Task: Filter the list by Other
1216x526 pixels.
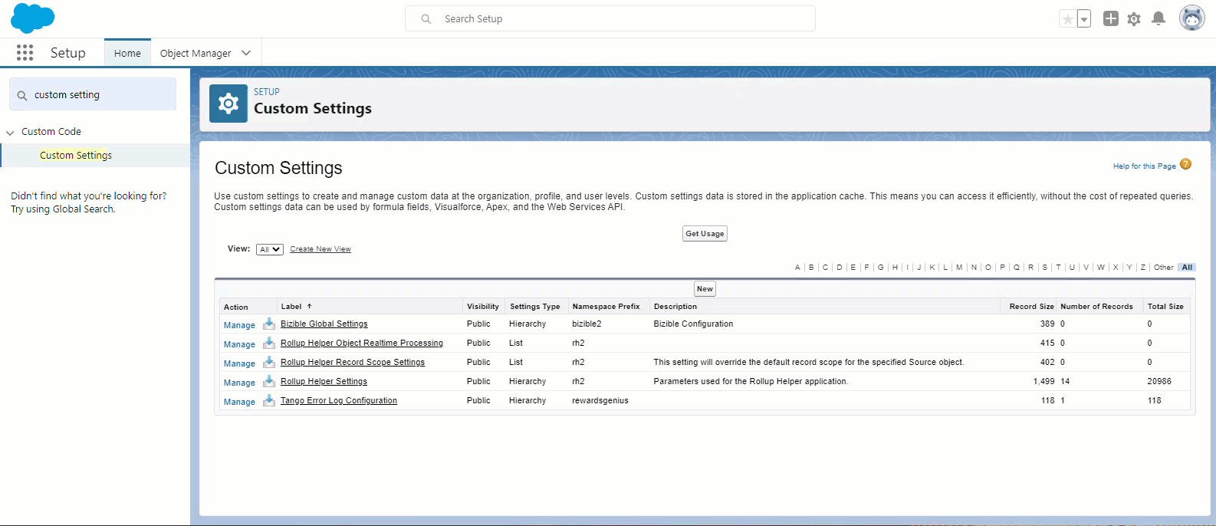Action: point(1163,268)
